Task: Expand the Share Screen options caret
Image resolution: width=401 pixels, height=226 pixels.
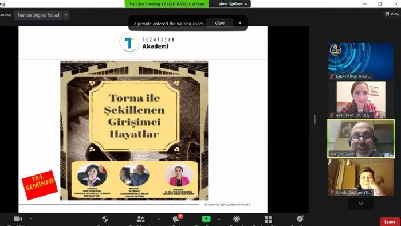Action: pyautogui.click(x=219, y=219)
